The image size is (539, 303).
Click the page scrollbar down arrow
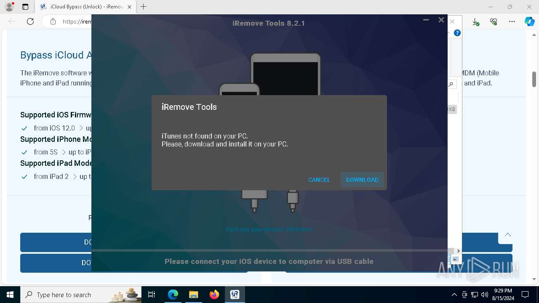pyautogui.click(x=534, y=279)
